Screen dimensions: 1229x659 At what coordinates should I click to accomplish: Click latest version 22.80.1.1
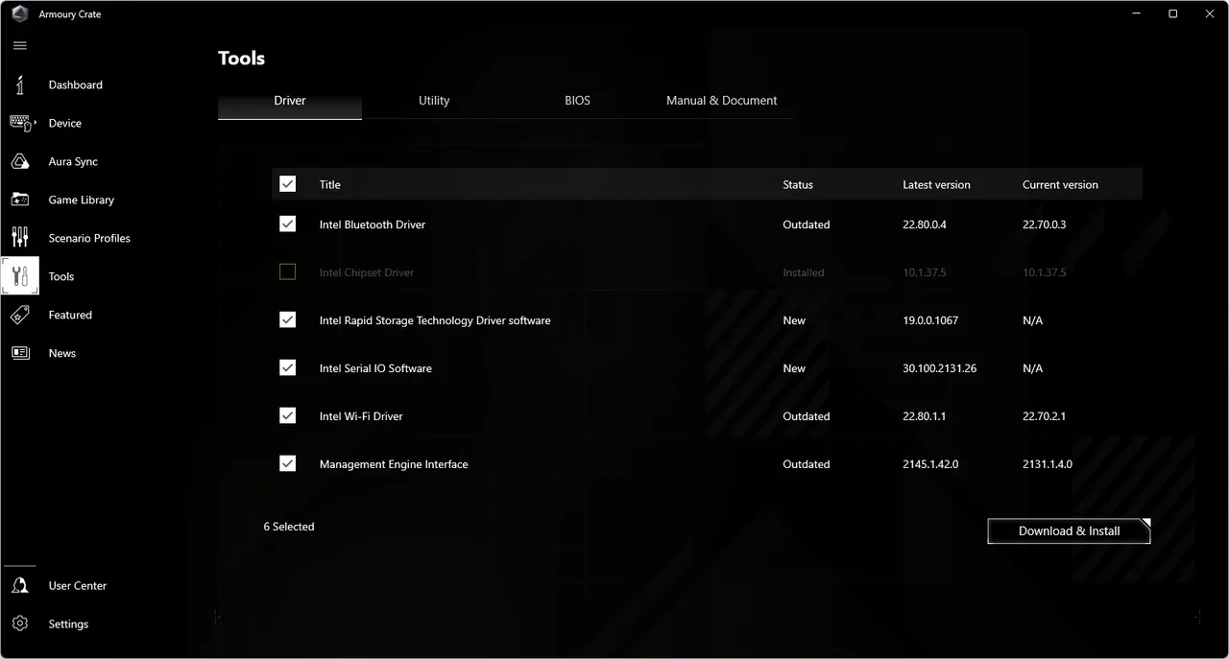pos(925,416)
